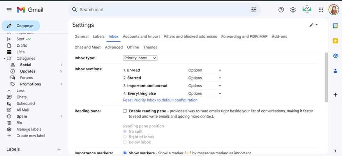Expand Options for Everything else section

(x=204, y=94)
